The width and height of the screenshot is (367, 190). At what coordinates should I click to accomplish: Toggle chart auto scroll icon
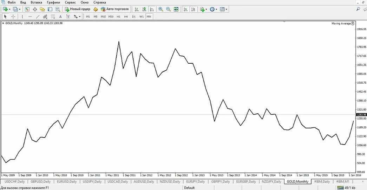click(185, 9)
